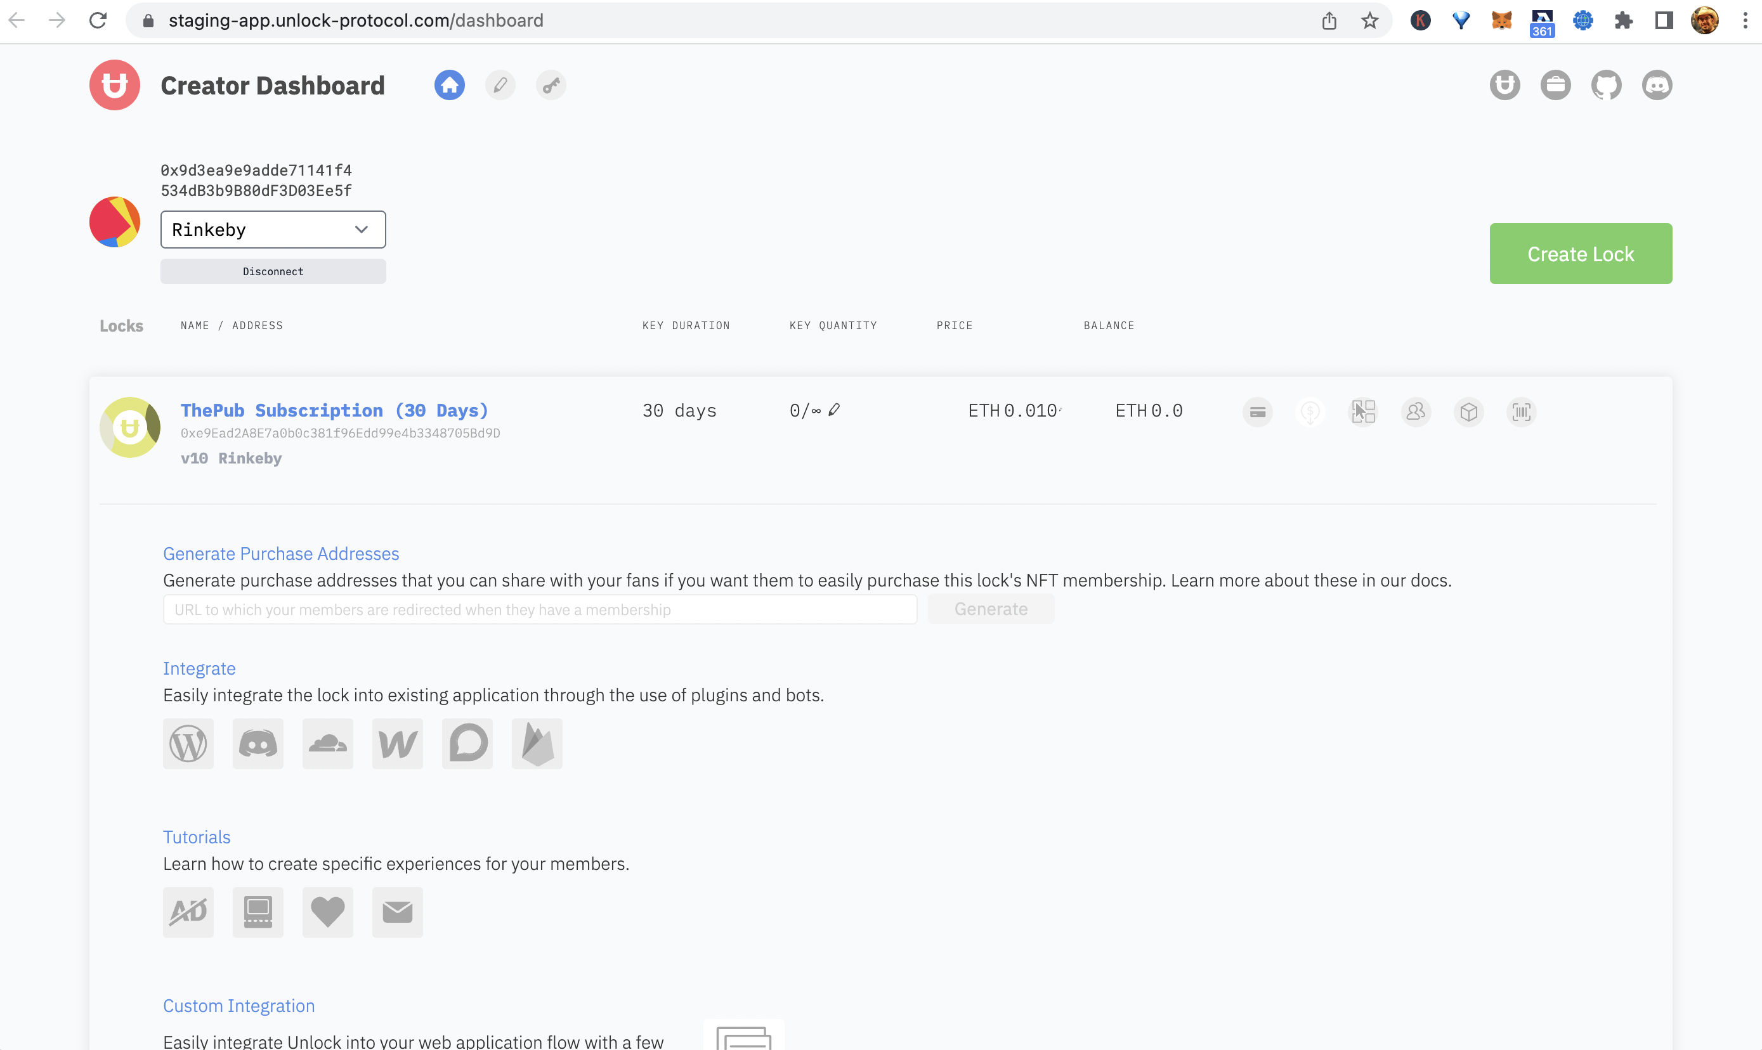
Task: Select the credit card icon on the lock
Action: click(1258, 412)
